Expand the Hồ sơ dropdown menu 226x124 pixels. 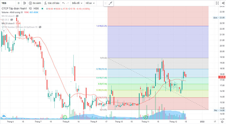tap(90, 3)
